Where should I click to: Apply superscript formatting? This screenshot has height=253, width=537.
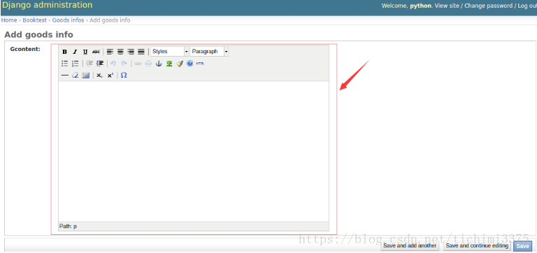pyautogui.click(x=110, y=75)
